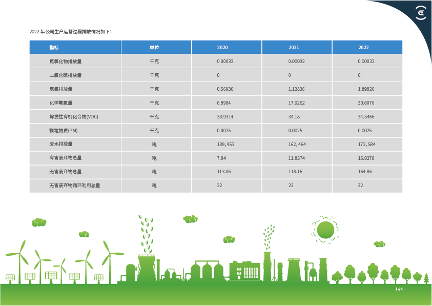The width and height of the screenshot is (432, 306).
Task: Click the 氨氮排放量 value 0.56936
Action: 225,89
